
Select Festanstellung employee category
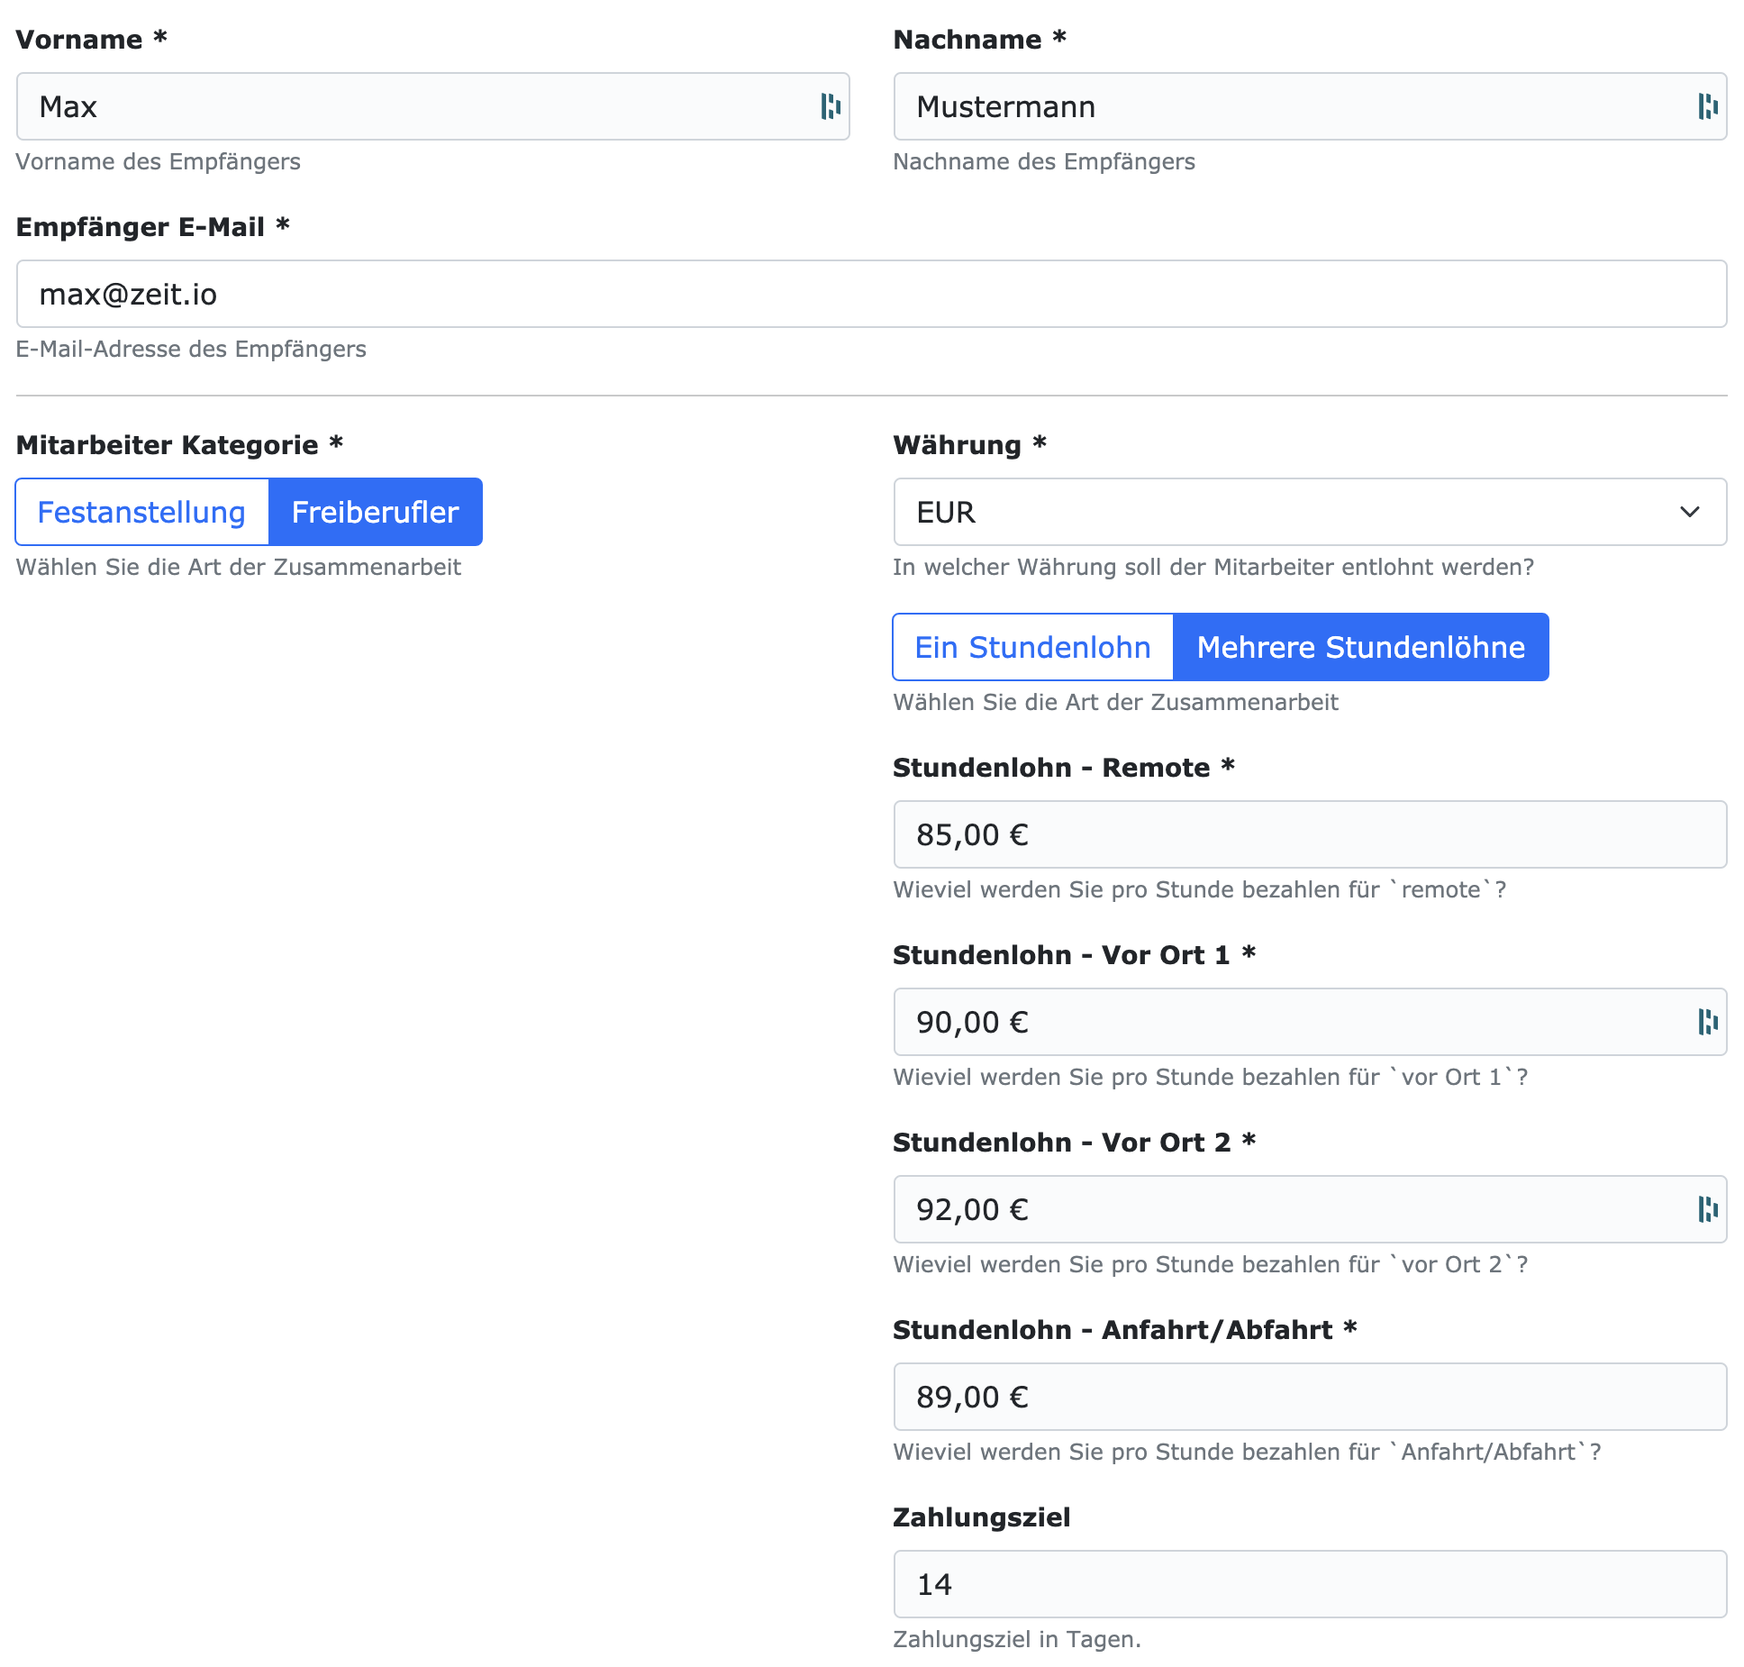(141, 512)
